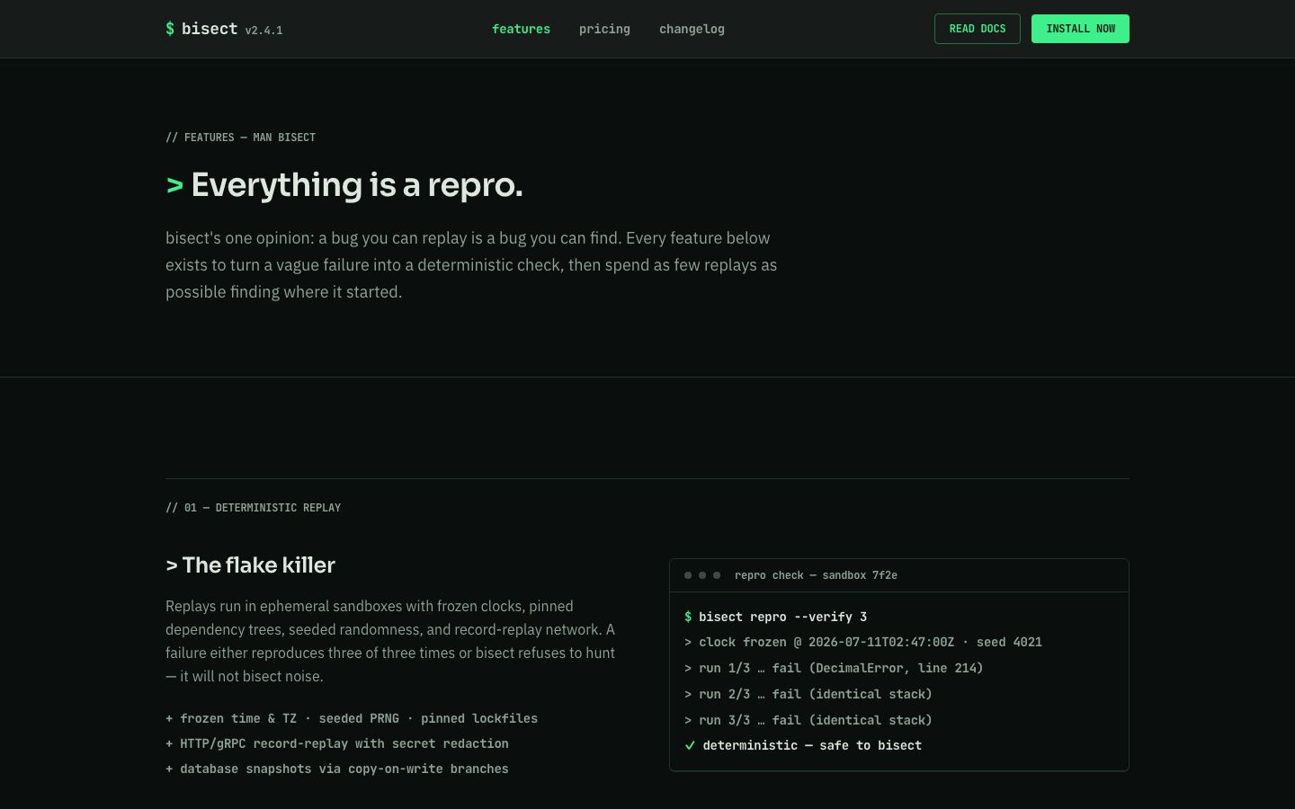Click the 'database snapshots via copy-on-write' bullet

337,769
